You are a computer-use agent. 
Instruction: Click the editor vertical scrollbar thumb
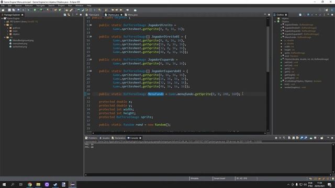coord(268,50)
